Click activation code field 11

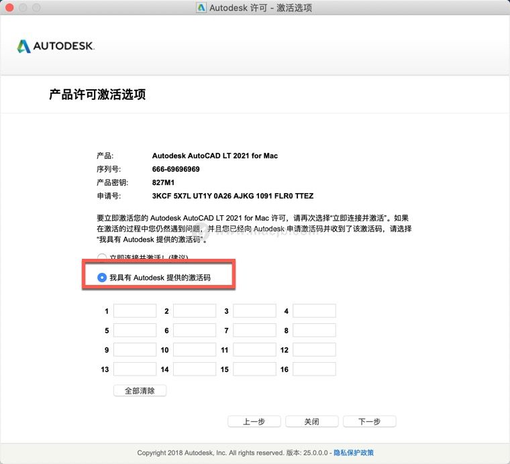pyautogui.click(x=255, y=350)
